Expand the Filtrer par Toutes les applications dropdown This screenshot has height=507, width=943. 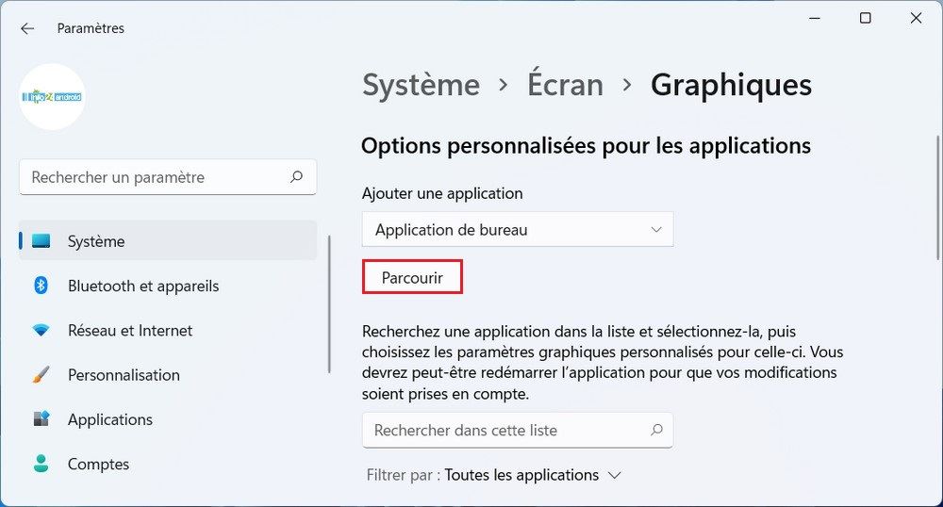[x=533, y=475]
